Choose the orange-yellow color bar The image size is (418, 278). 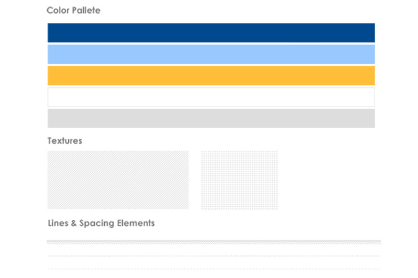[211, 76]
